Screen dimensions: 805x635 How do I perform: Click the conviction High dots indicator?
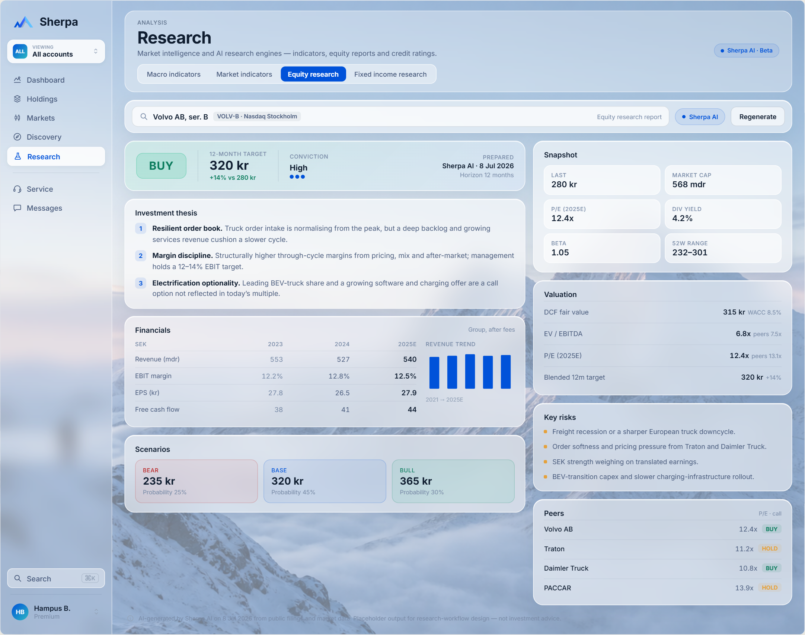pos(297,177)
